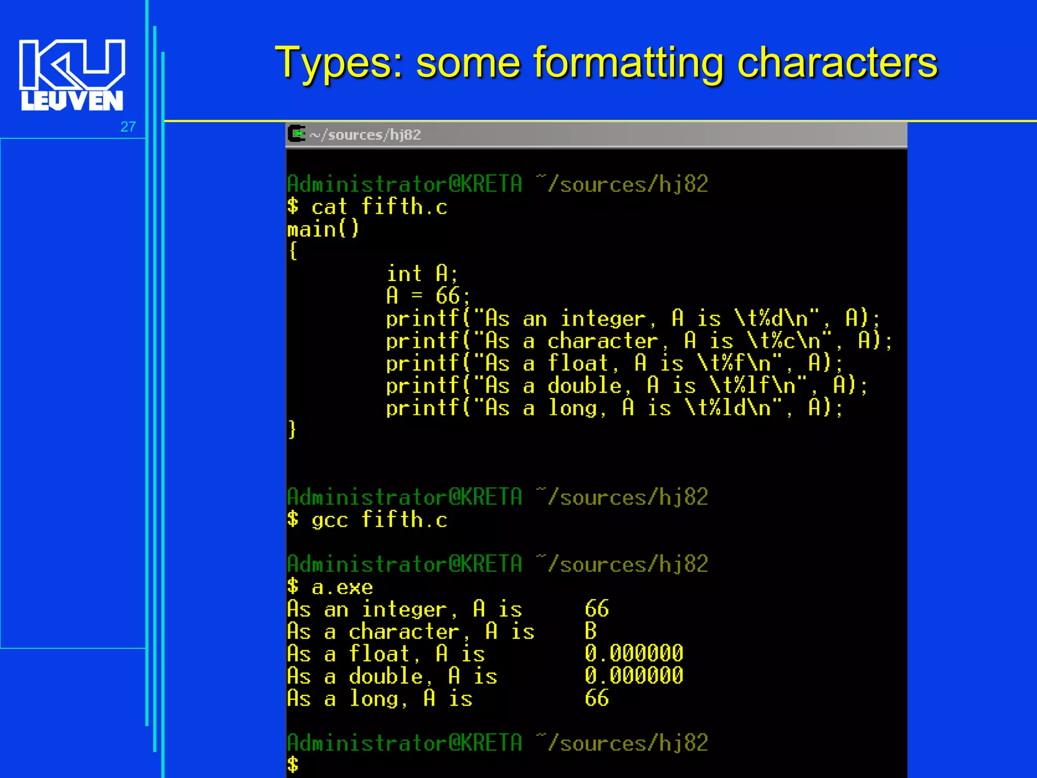Click the terminal window icon in title bar
Image resolution: width=1037 pixels, height=778 pixels.
(297, 134)
